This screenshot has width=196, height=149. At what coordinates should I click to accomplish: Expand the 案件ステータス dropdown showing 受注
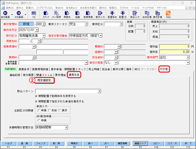point(86,24)
